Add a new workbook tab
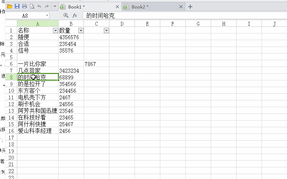Image resolution: width=287 pixels, height=179 pixels. (190, 7)
